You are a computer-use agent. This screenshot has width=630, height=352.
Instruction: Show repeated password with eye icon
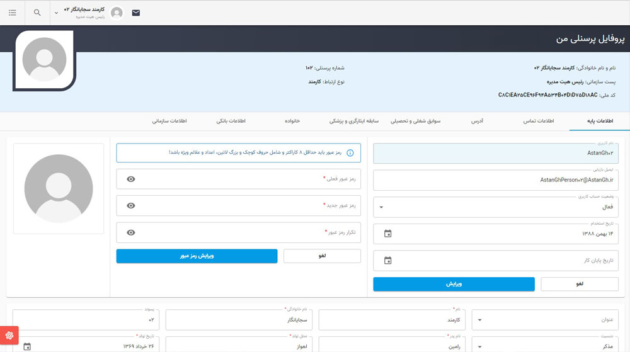click(x=131, y=232)
